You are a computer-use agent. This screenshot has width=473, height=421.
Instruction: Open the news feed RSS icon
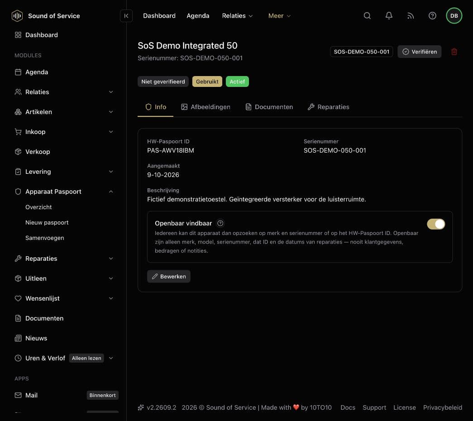click(x=411, y=16)
